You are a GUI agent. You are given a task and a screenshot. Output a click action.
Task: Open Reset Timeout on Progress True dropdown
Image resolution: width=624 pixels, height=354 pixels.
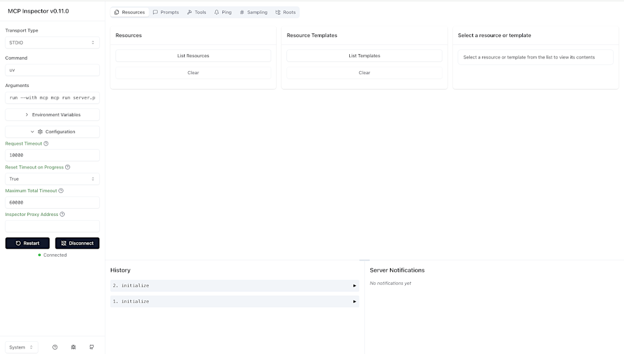pyautogui.click(x=52, y=179)
